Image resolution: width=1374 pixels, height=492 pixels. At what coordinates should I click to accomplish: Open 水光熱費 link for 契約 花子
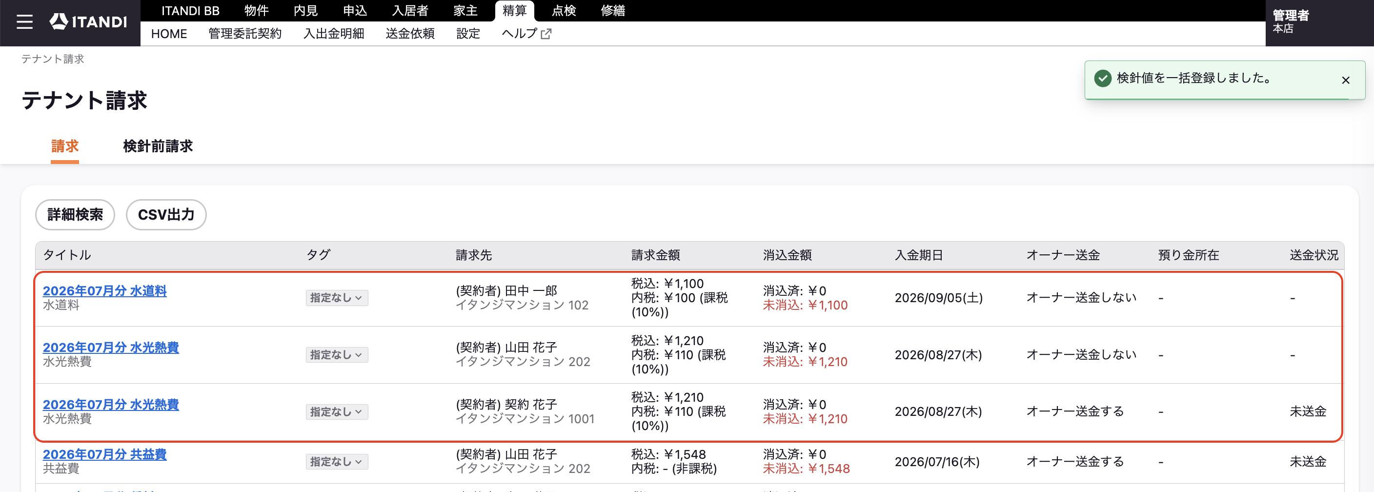point(110,405)
